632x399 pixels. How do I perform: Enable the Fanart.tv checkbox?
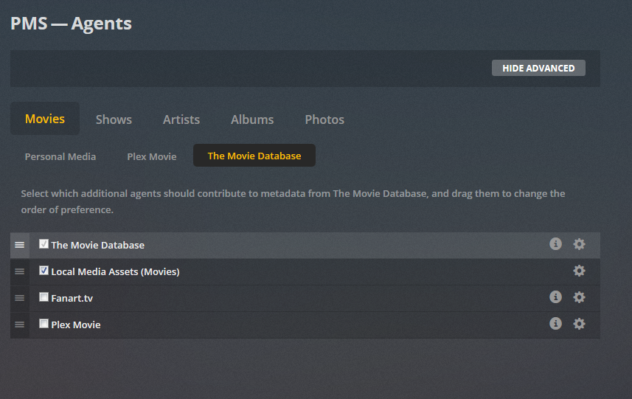point(44,297)
